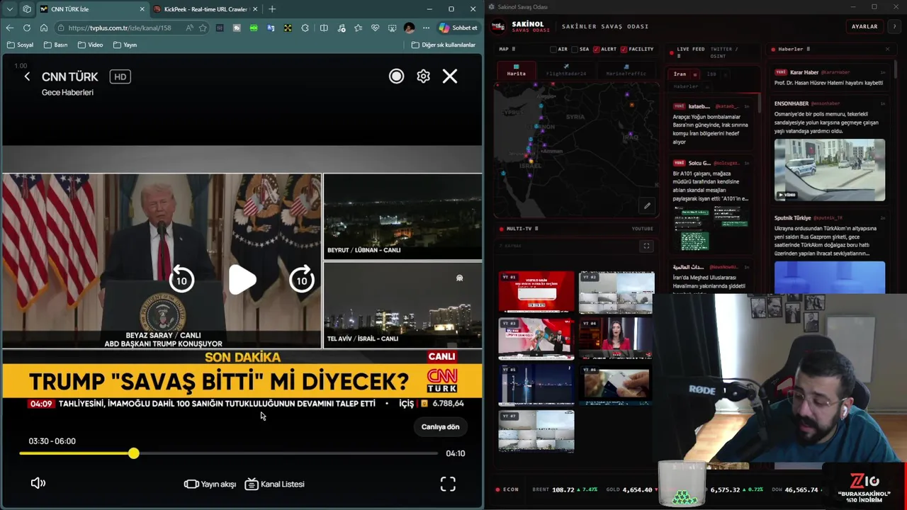Viewport: 907px width, 510px height.
Task: Enable the AIR map checkbox
Action: (x=553, y=50)
